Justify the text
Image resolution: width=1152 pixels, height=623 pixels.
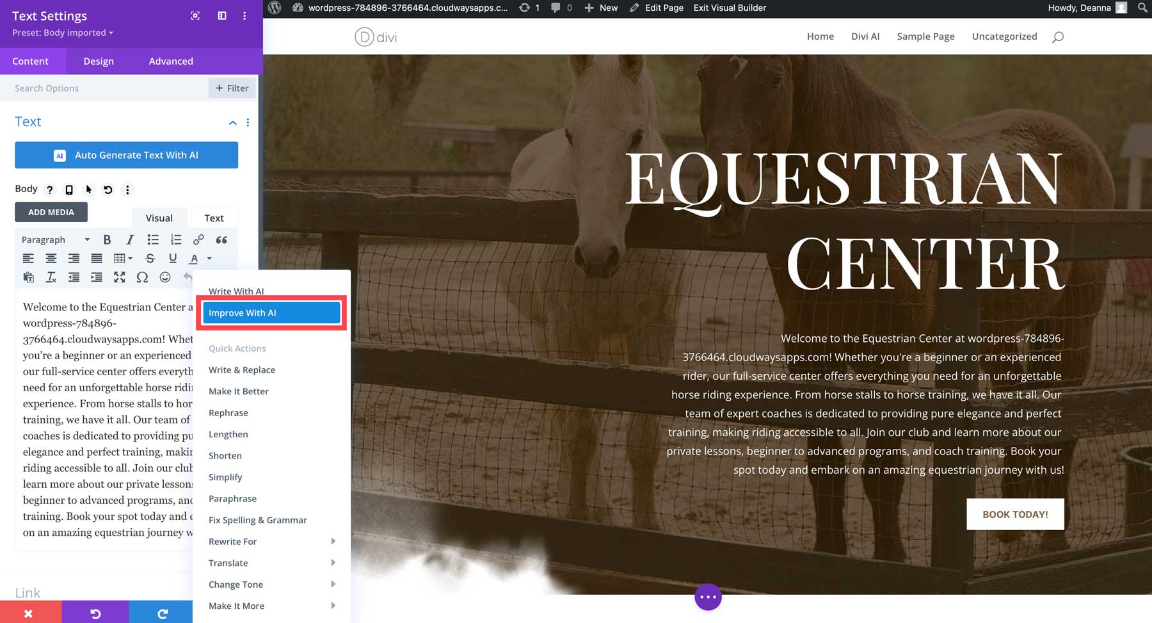point(97,259)
